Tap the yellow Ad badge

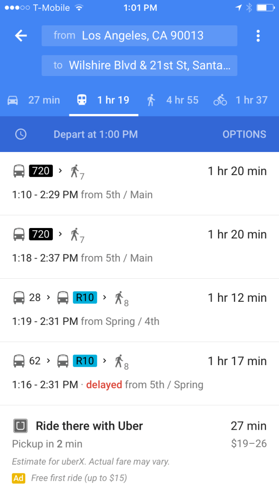18,478
